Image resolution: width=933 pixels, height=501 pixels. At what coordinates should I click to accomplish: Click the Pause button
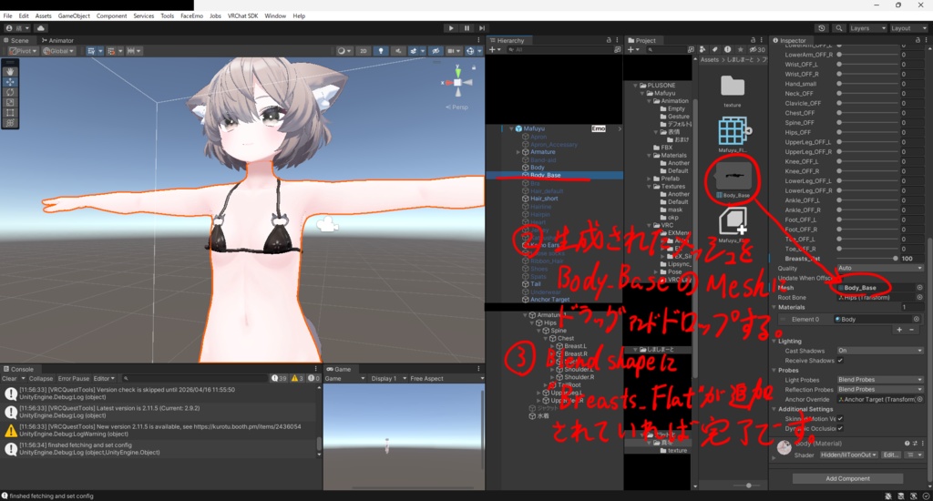tap(466, 28)
